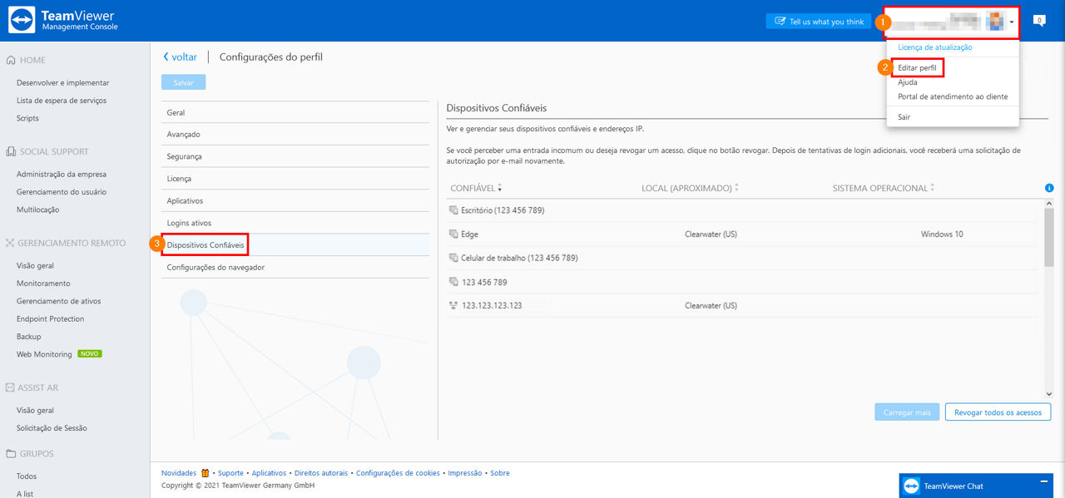Click the Tell us what you think button
Viewport: 1065px width, 498px height.
point(819,22)
